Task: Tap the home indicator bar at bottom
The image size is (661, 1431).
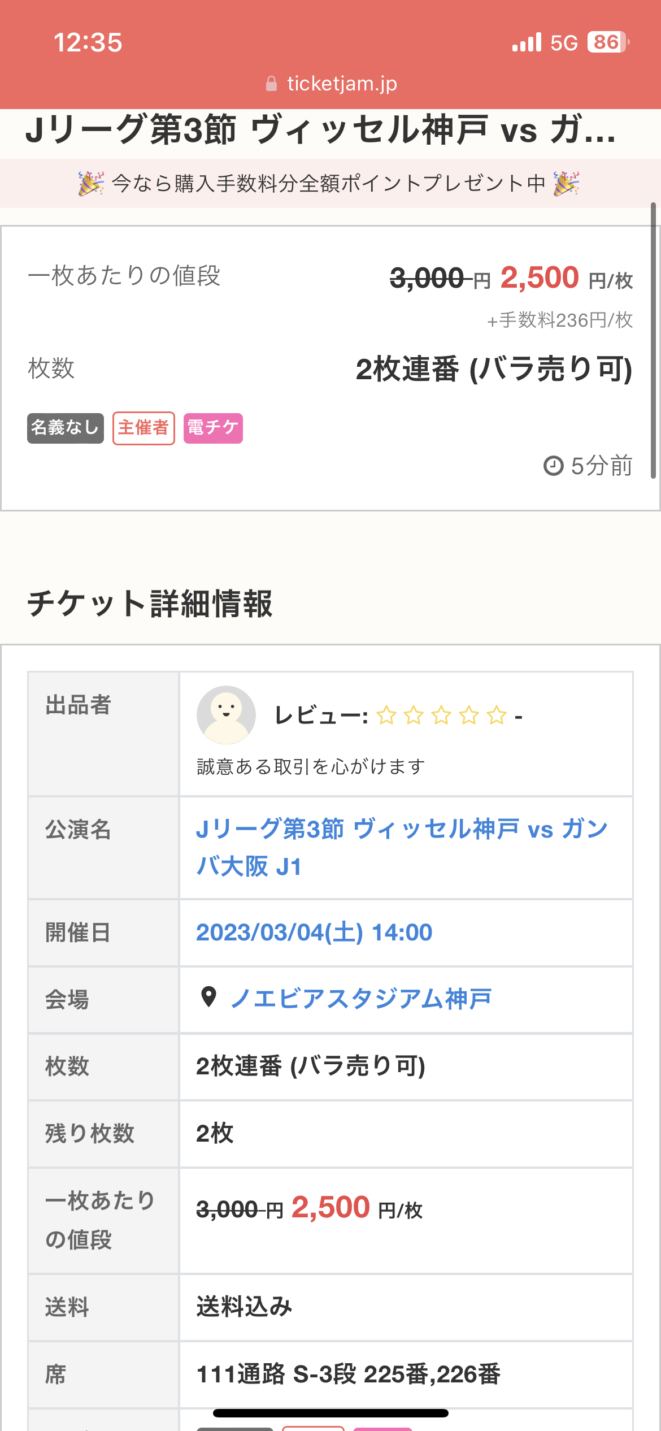Action: pyautogui.click(x=330, y=1413)
